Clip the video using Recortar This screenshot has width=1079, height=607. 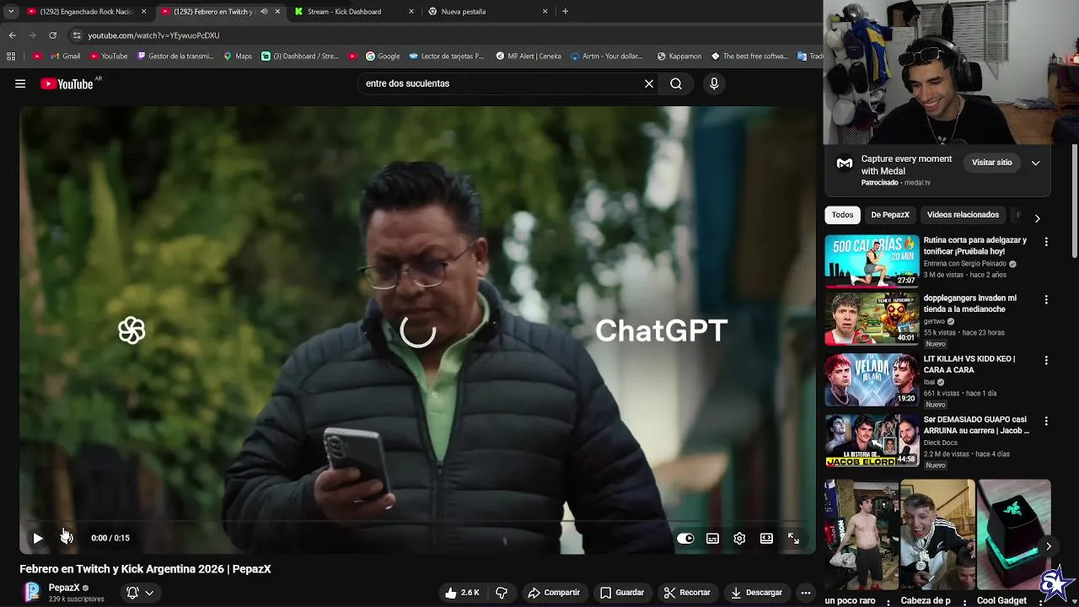[x=687, y=593]
